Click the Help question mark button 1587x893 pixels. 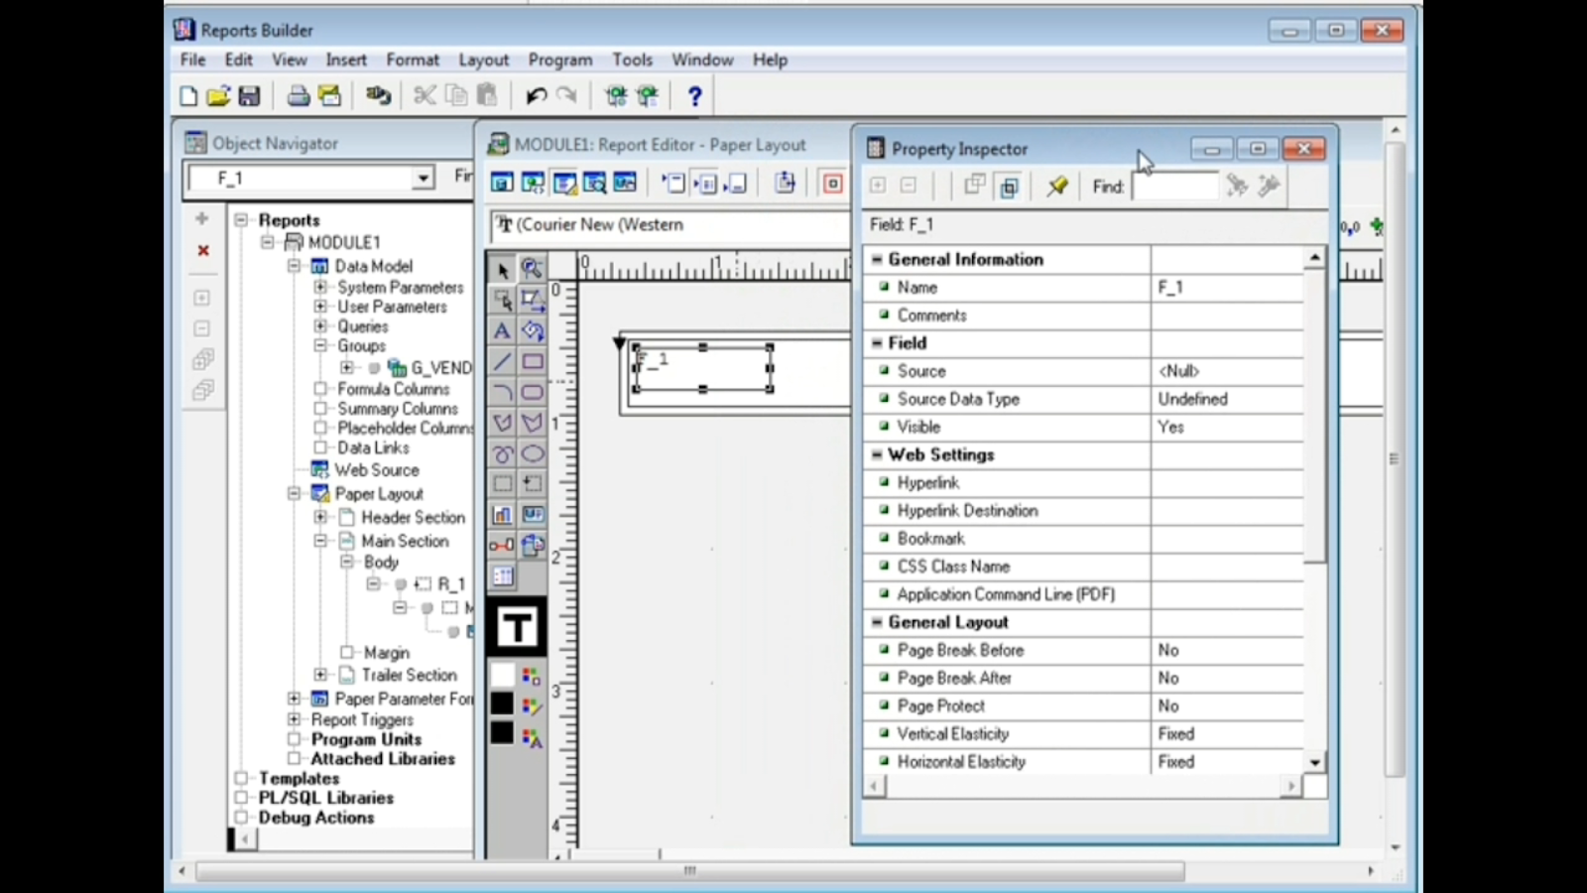tap(695, 95)
